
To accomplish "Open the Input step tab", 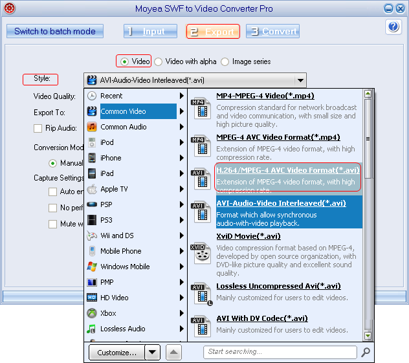I will [151, 31].
